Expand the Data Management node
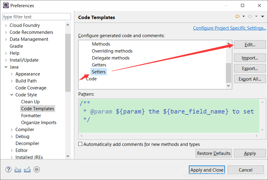Viewport: 268px width, 180px height. 6,39
